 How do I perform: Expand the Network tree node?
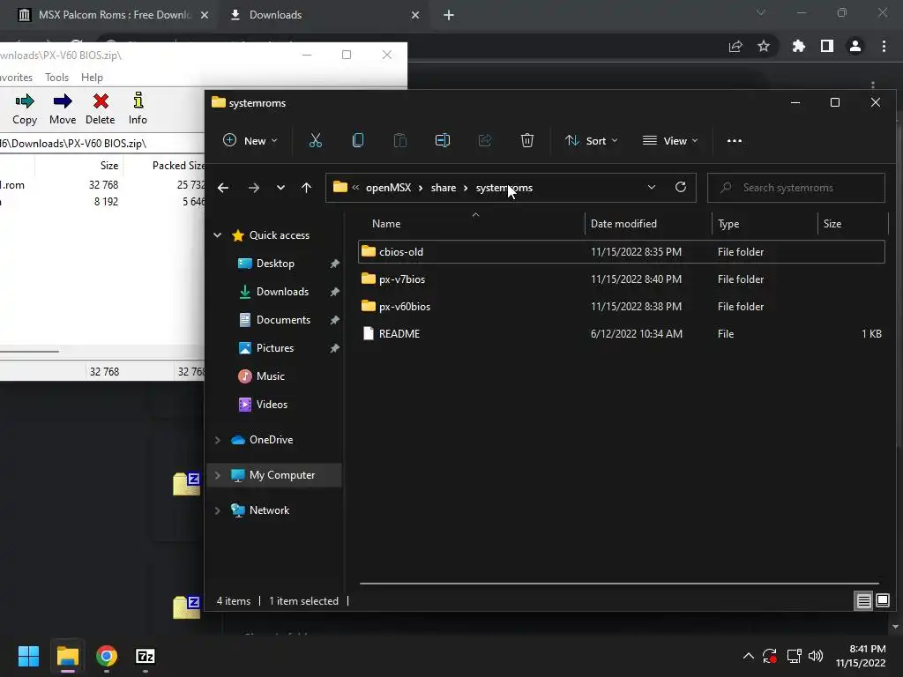click(x=218, y=510)
